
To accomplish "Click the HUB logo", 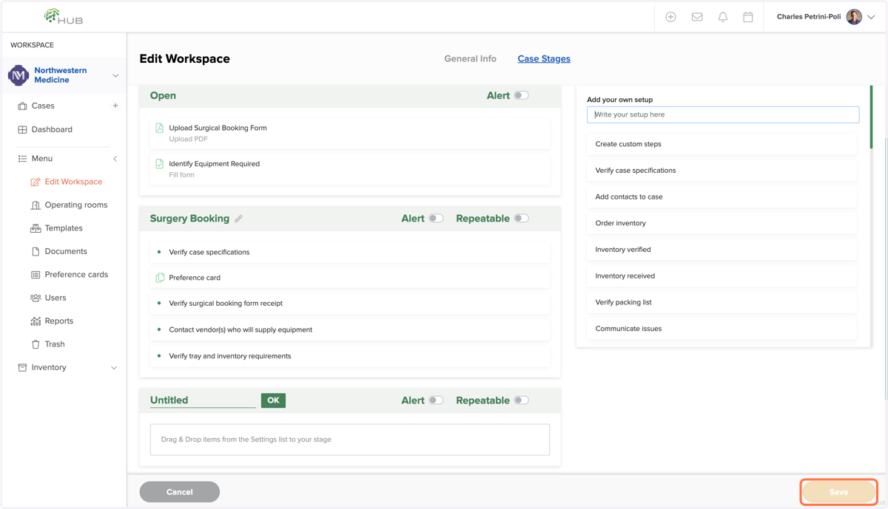I will (x=63, y=16).
